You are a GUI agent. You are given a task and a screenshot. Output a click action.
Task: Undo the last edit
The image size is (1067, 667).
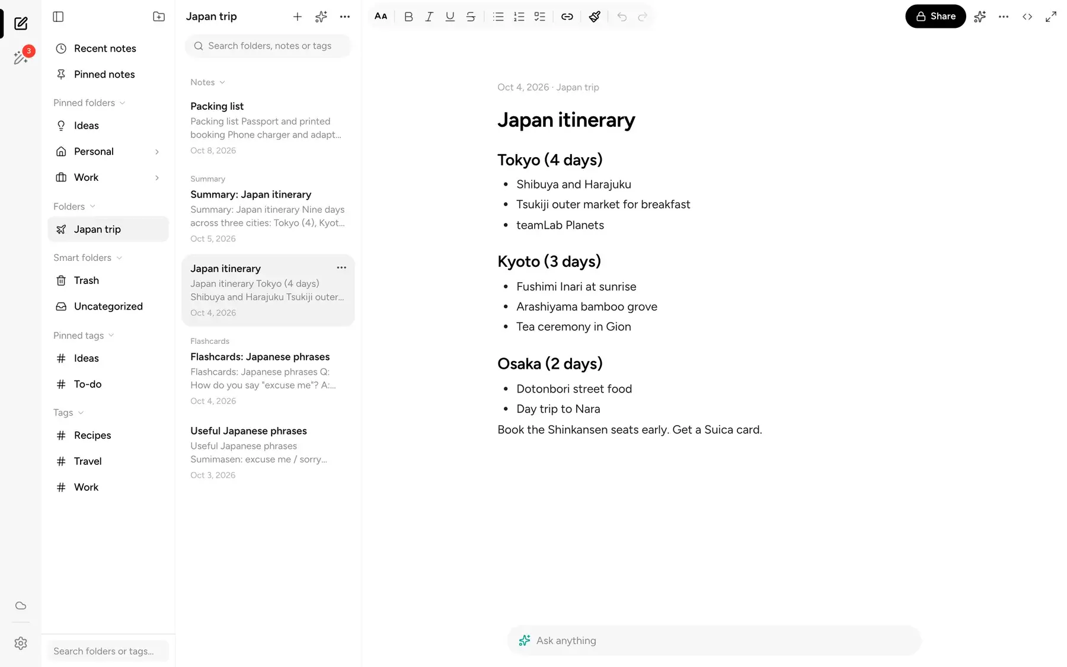pyautogui.click(x=622, y=17)
